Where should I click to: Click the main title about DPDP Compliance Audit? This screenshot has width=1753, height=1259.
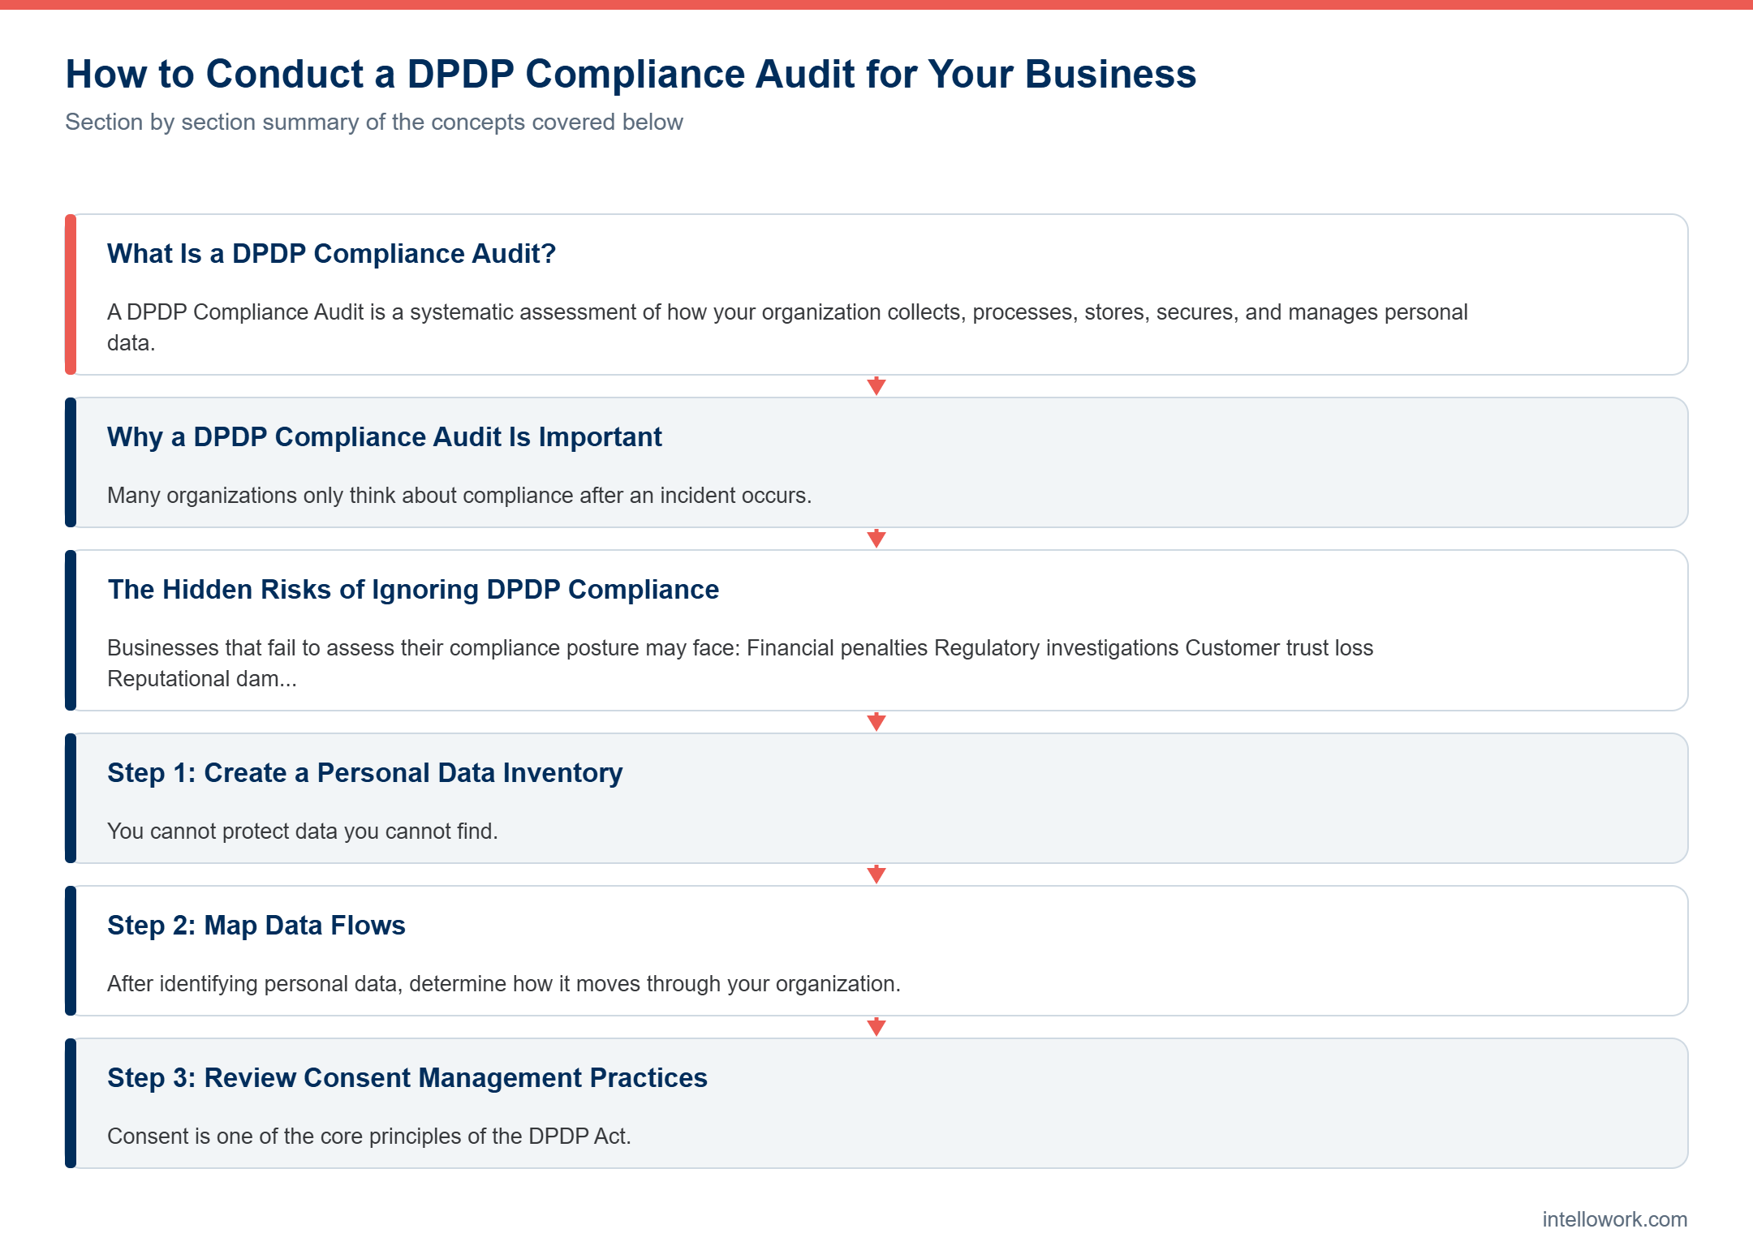tap(631, 74)
